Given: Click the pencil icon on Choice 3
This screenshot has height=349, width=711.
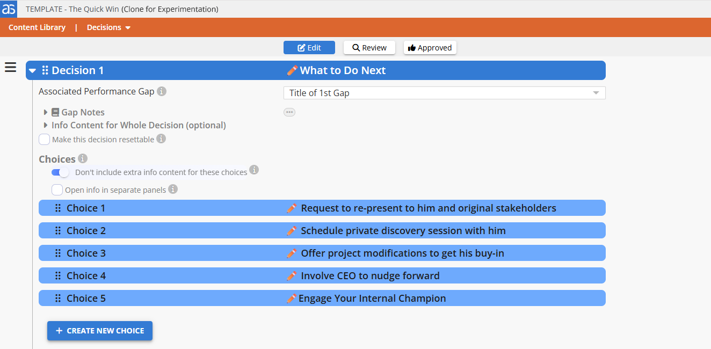Looking at the screenshot, I should [x=292, y=253].
